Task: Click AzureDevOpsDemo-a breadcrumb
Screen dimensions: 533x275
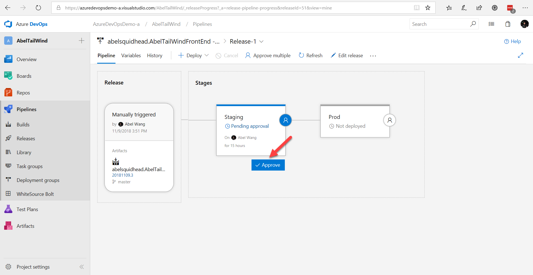Action: (116, 24)
